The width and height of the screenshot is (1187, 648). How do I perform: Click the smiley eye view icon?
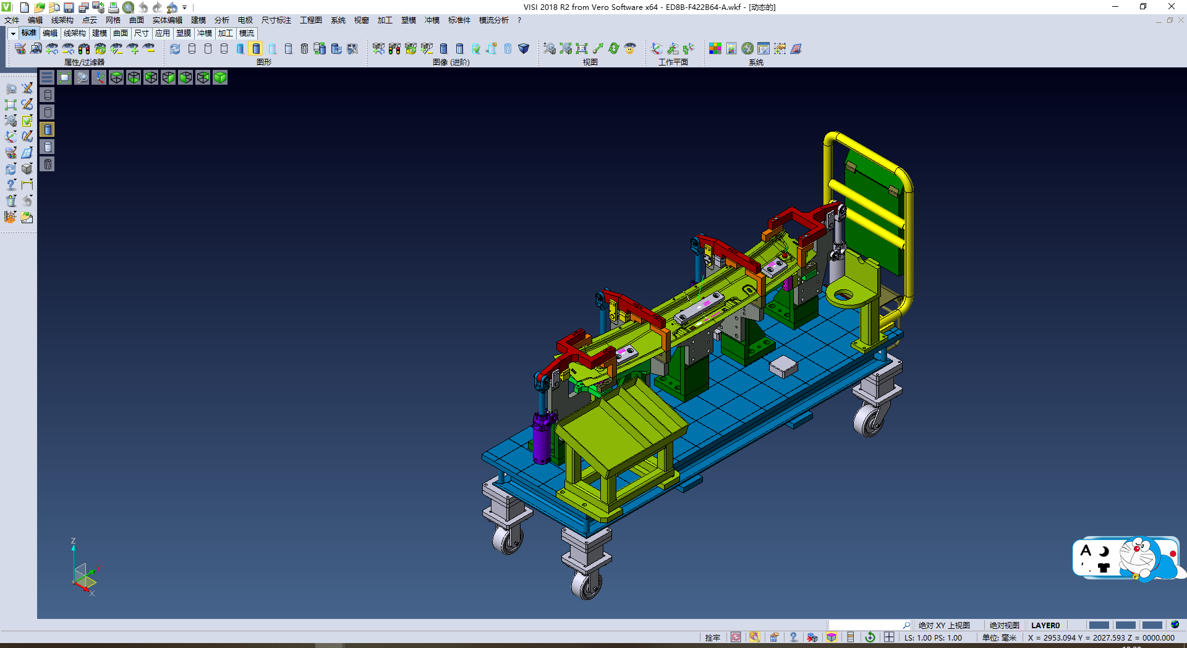point(630,48)
